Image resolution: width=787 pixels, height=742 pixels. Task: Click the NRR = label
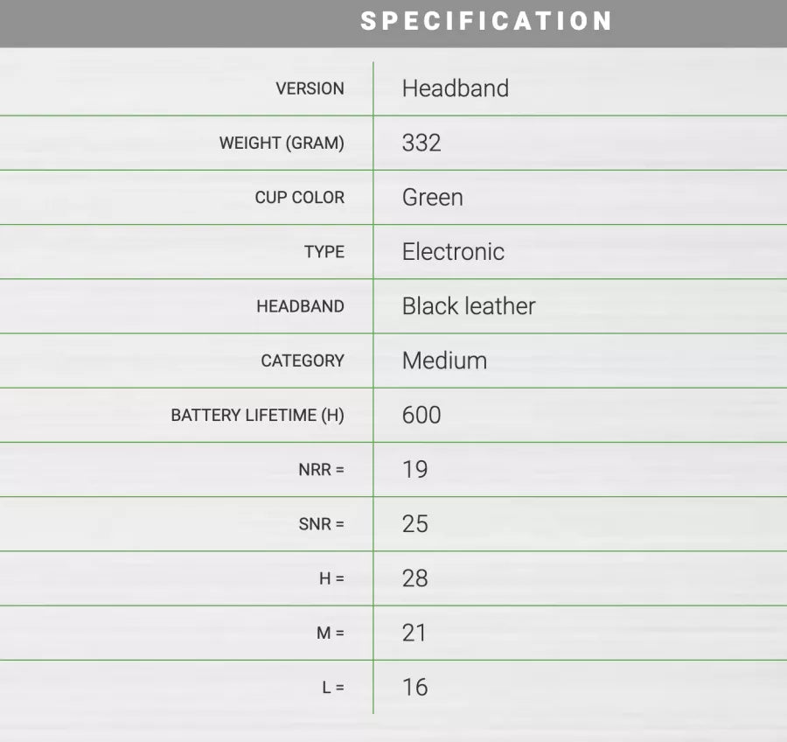click(321, 470)
